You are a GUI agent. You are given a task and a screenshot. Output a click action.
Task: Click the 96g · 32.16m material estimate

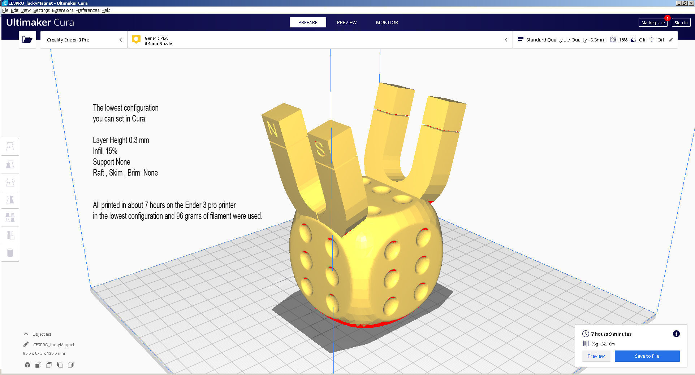603,344
